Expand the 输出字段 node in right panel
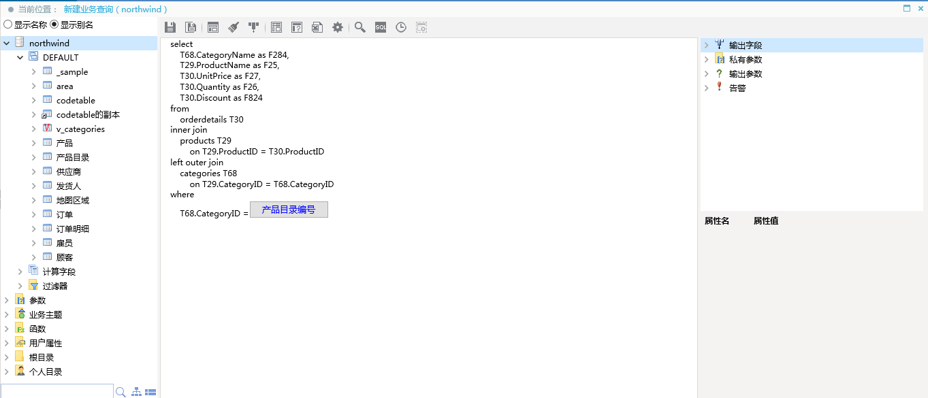 [706, 45]
